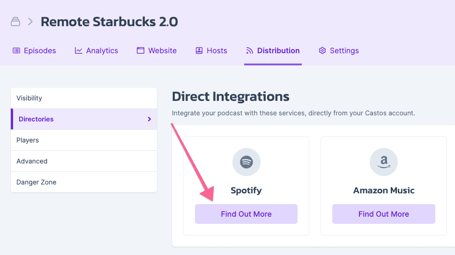Click the Website browser window icon
Viewport: 455px width, 255px height.
coord(141,50)
